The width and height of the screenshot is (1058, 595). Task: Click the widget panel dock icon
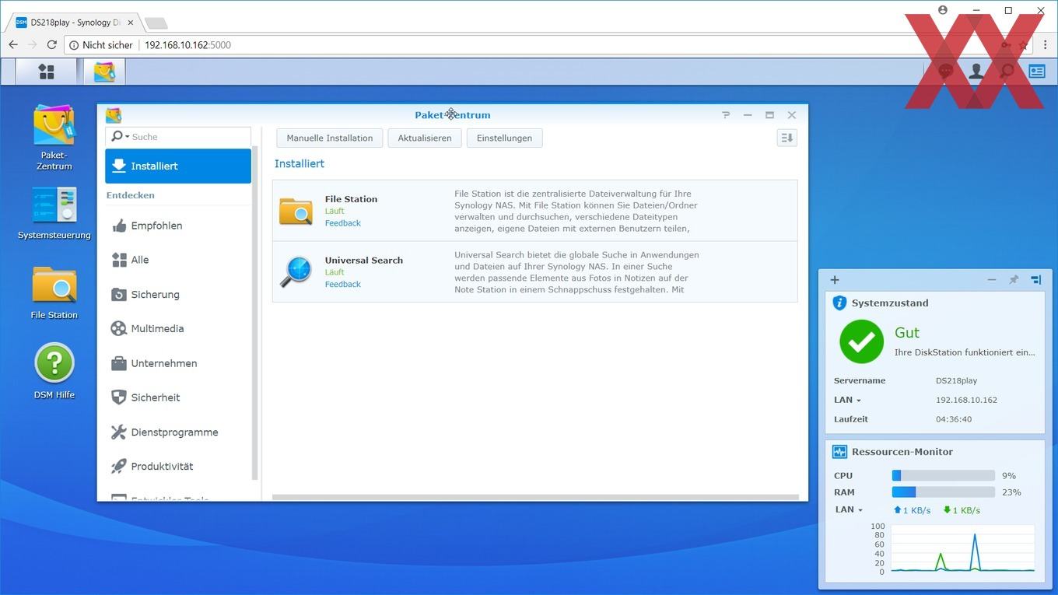pos(1036,280)
